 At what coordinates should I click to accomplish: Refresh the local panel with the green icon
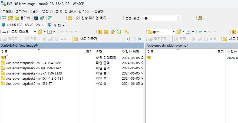coord(119,32)
